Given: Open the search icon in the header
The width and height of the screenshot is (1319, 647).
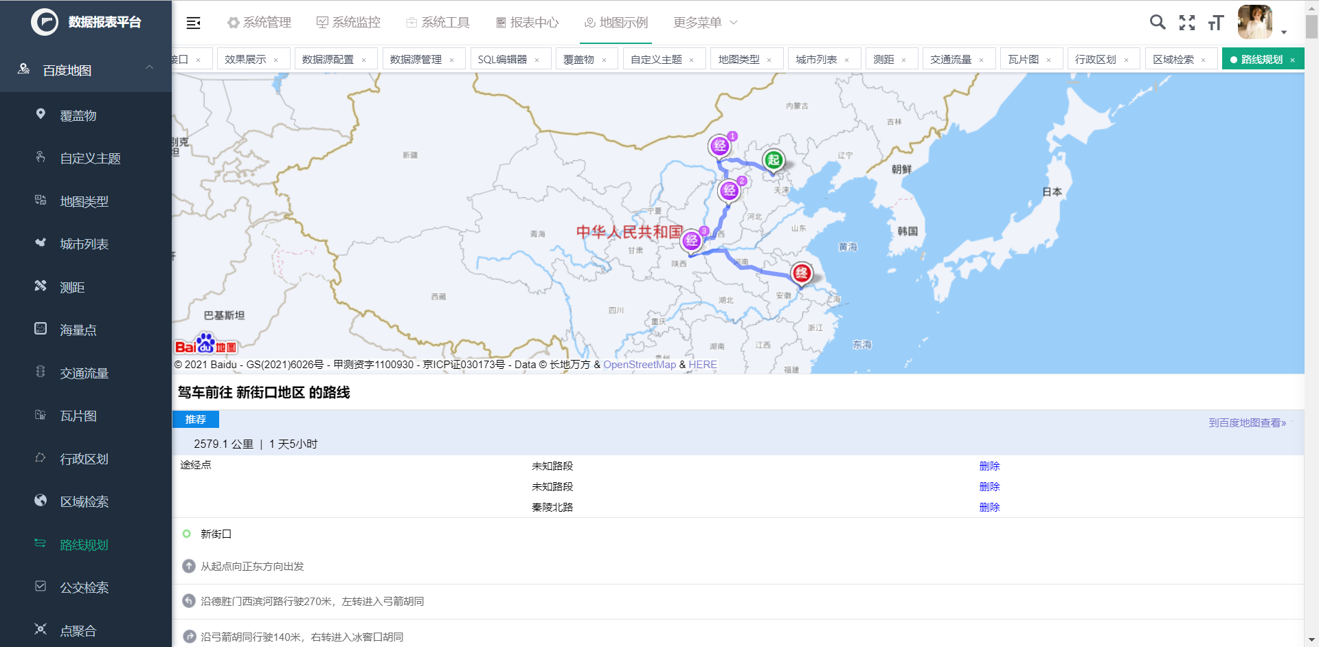Looking at the screenshot, I should (x=1158, y=23).
